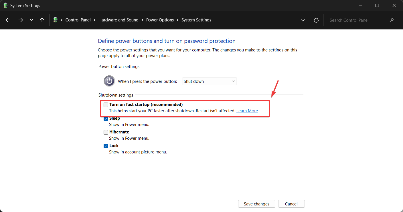The width and height of the screenshot is (403, 212).
Task: Click the power button icon
Action: (x=109, y=81)
